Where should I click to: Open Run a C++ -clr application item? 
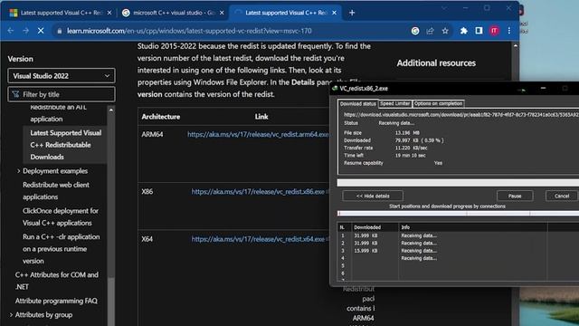click(x=61, y=249)
